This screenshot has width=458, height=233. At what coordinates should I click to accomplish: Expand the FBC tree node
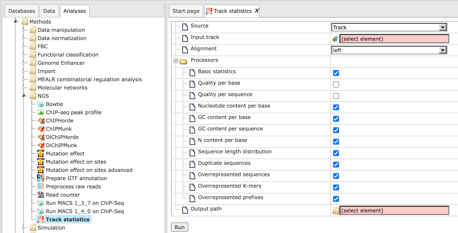click(24, 46)
